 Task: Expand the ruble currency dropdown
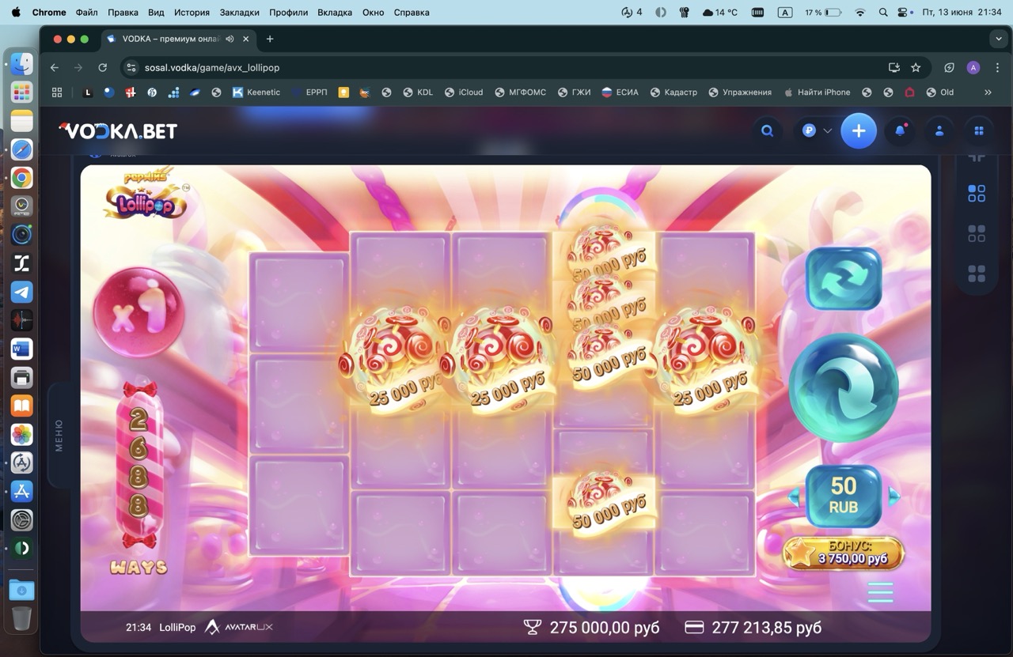(x=817, y=131)
